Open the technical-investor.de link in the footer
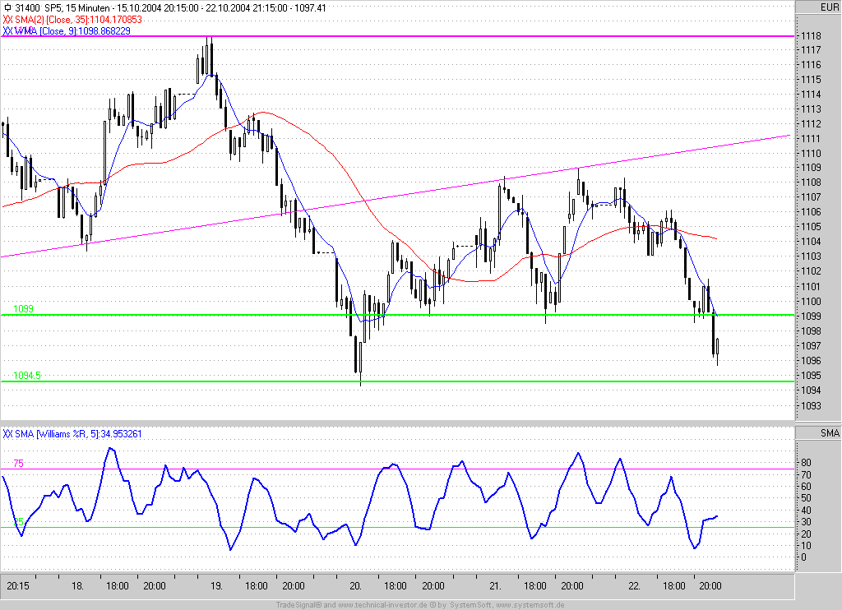842x610 pixels. click(x=382, y=605)
